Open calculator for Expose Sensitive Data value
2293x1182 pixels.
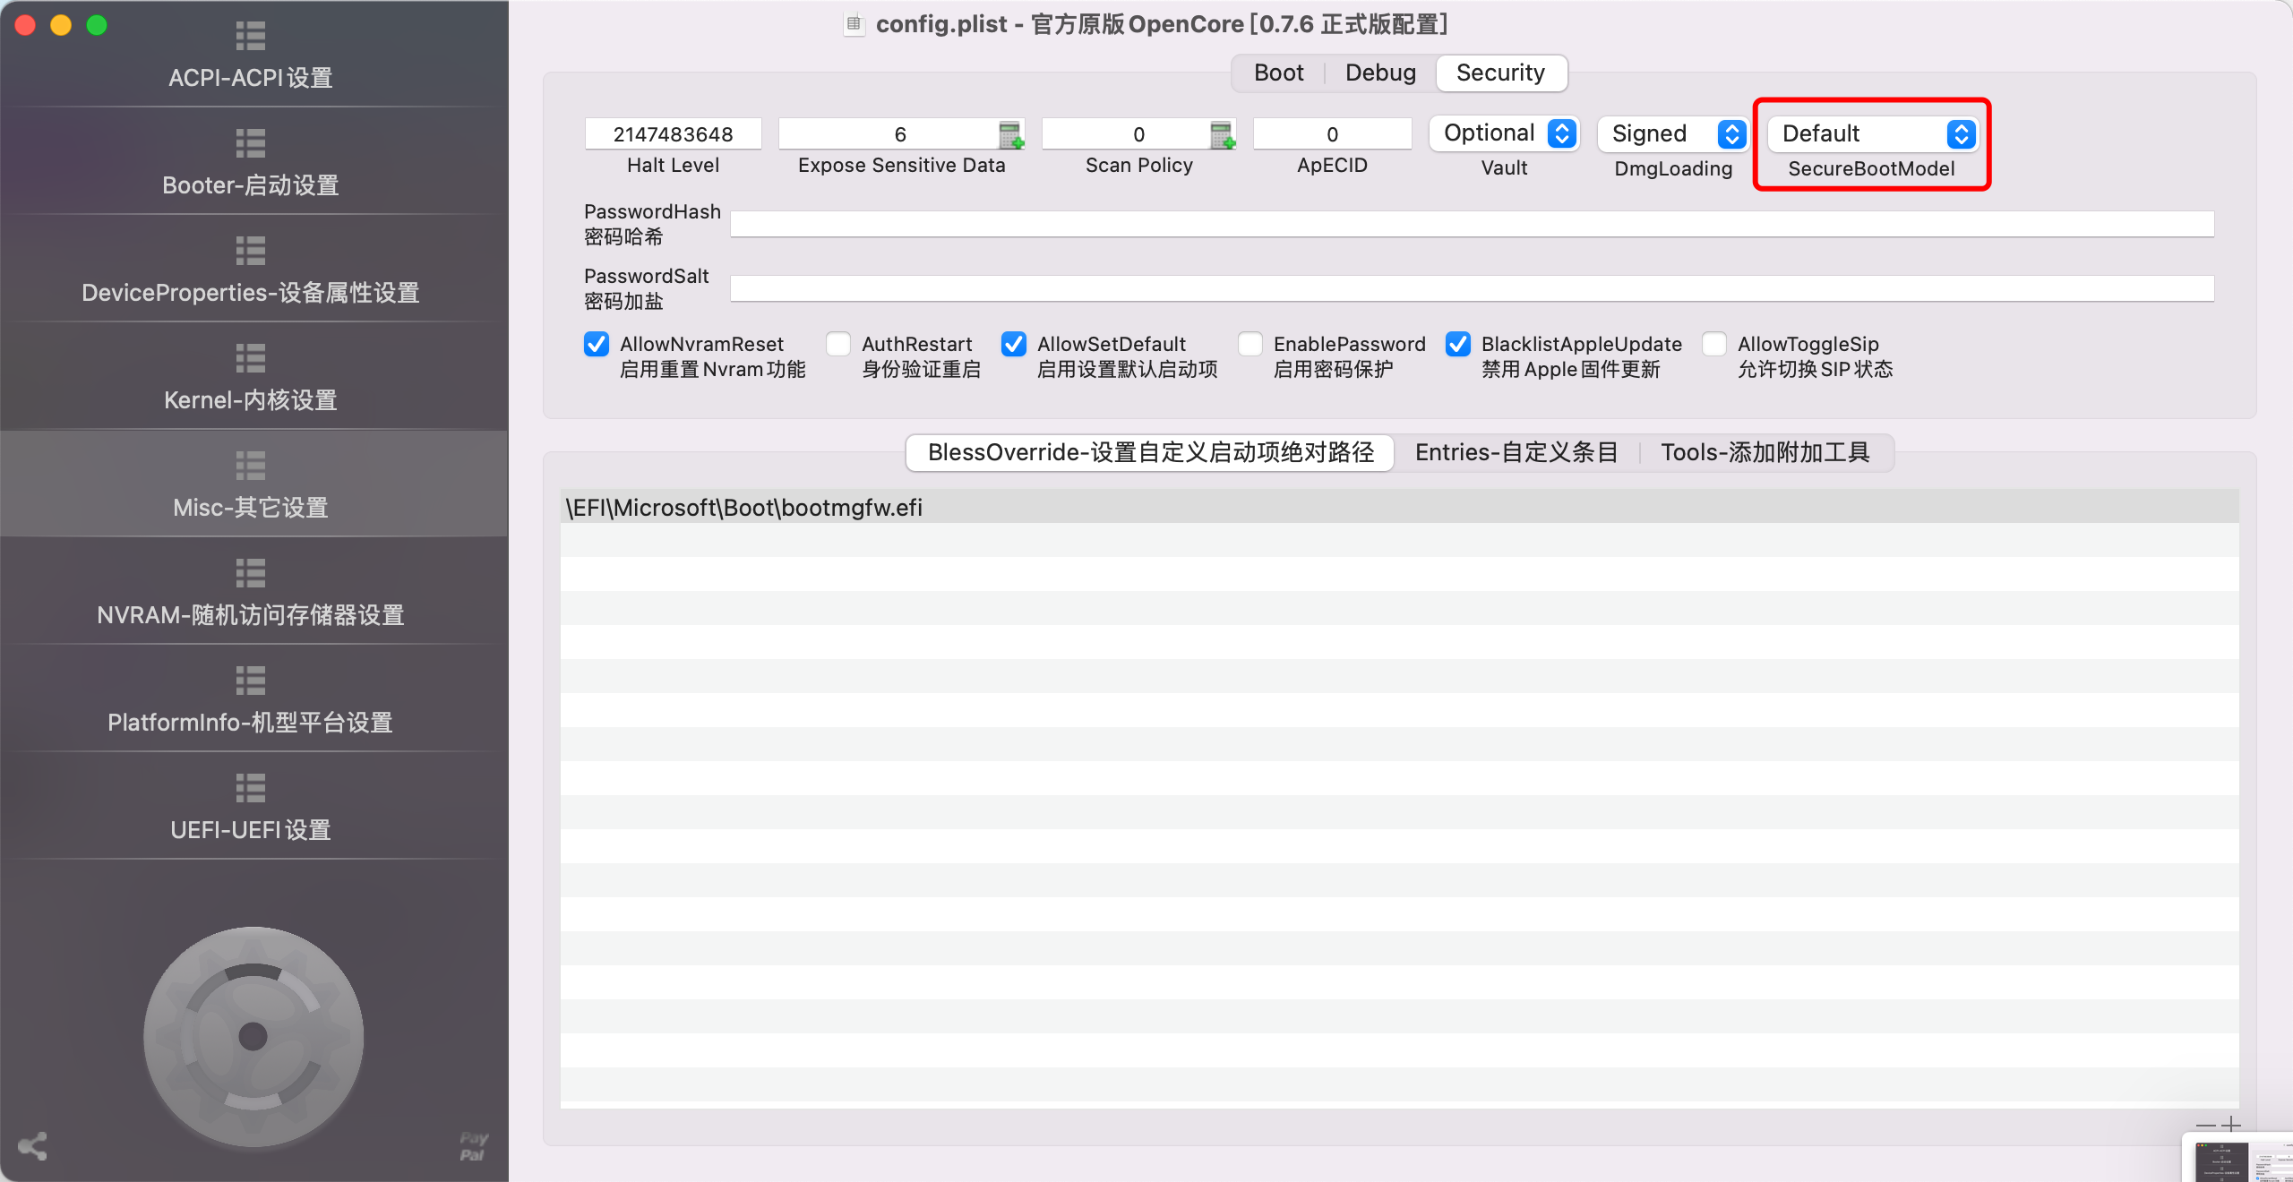tap(1014, 136)
